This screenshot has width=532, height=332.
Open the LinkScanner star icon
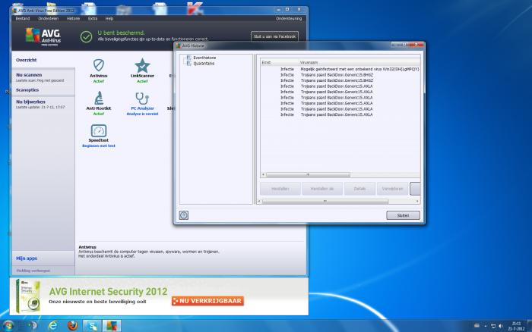tap(142, 65)
